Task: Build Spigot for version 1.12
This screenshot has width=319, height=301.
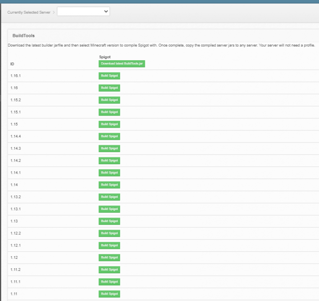Action: pos(109,257)
